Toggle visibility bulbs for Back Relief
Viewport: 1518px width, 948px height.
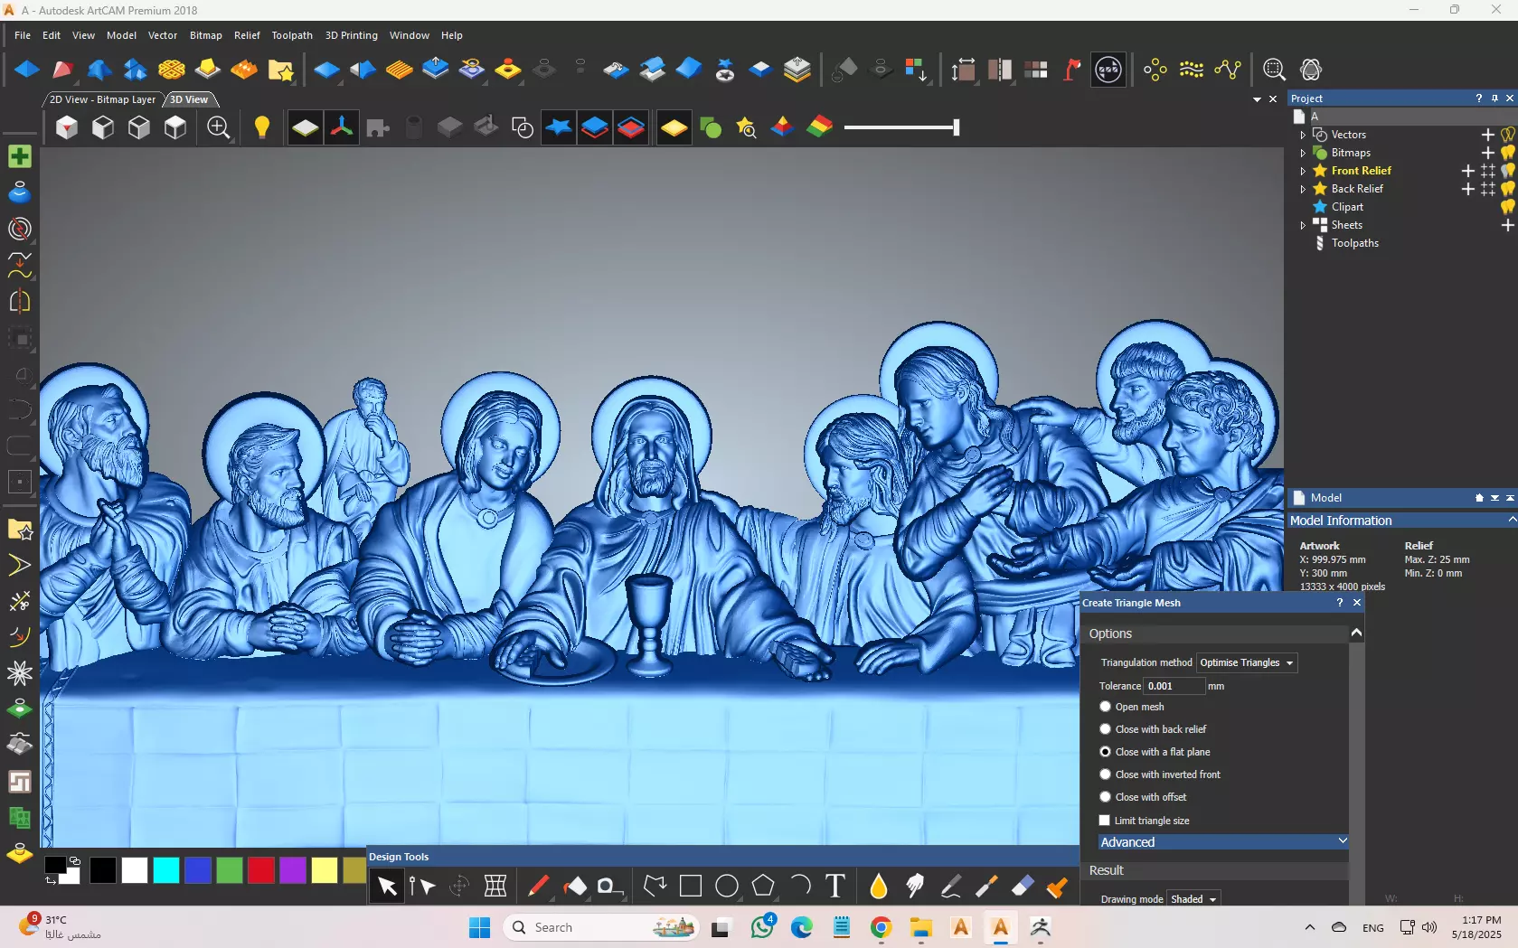[1508, 189]
